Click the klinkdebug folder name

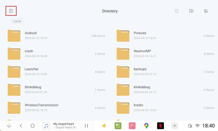142,87
